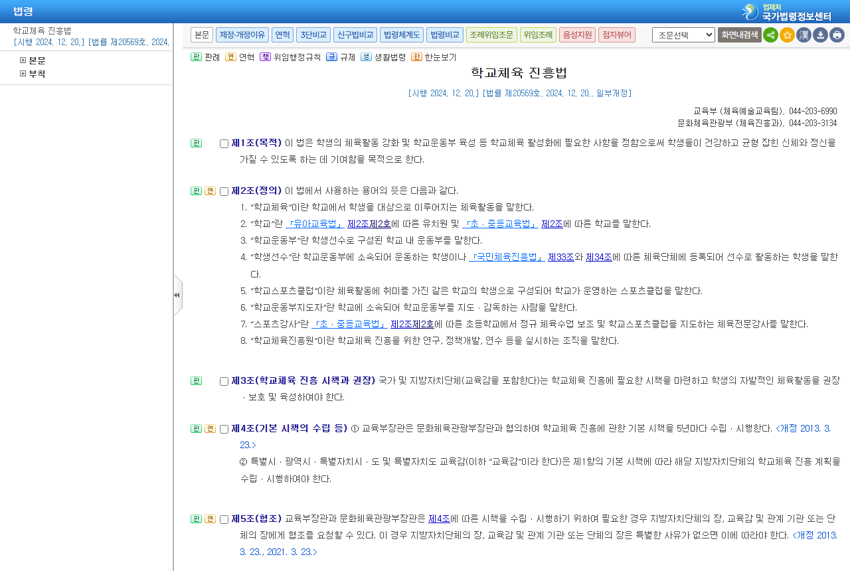Open the 제34조 link in article 2

click(x=599, y=257)
